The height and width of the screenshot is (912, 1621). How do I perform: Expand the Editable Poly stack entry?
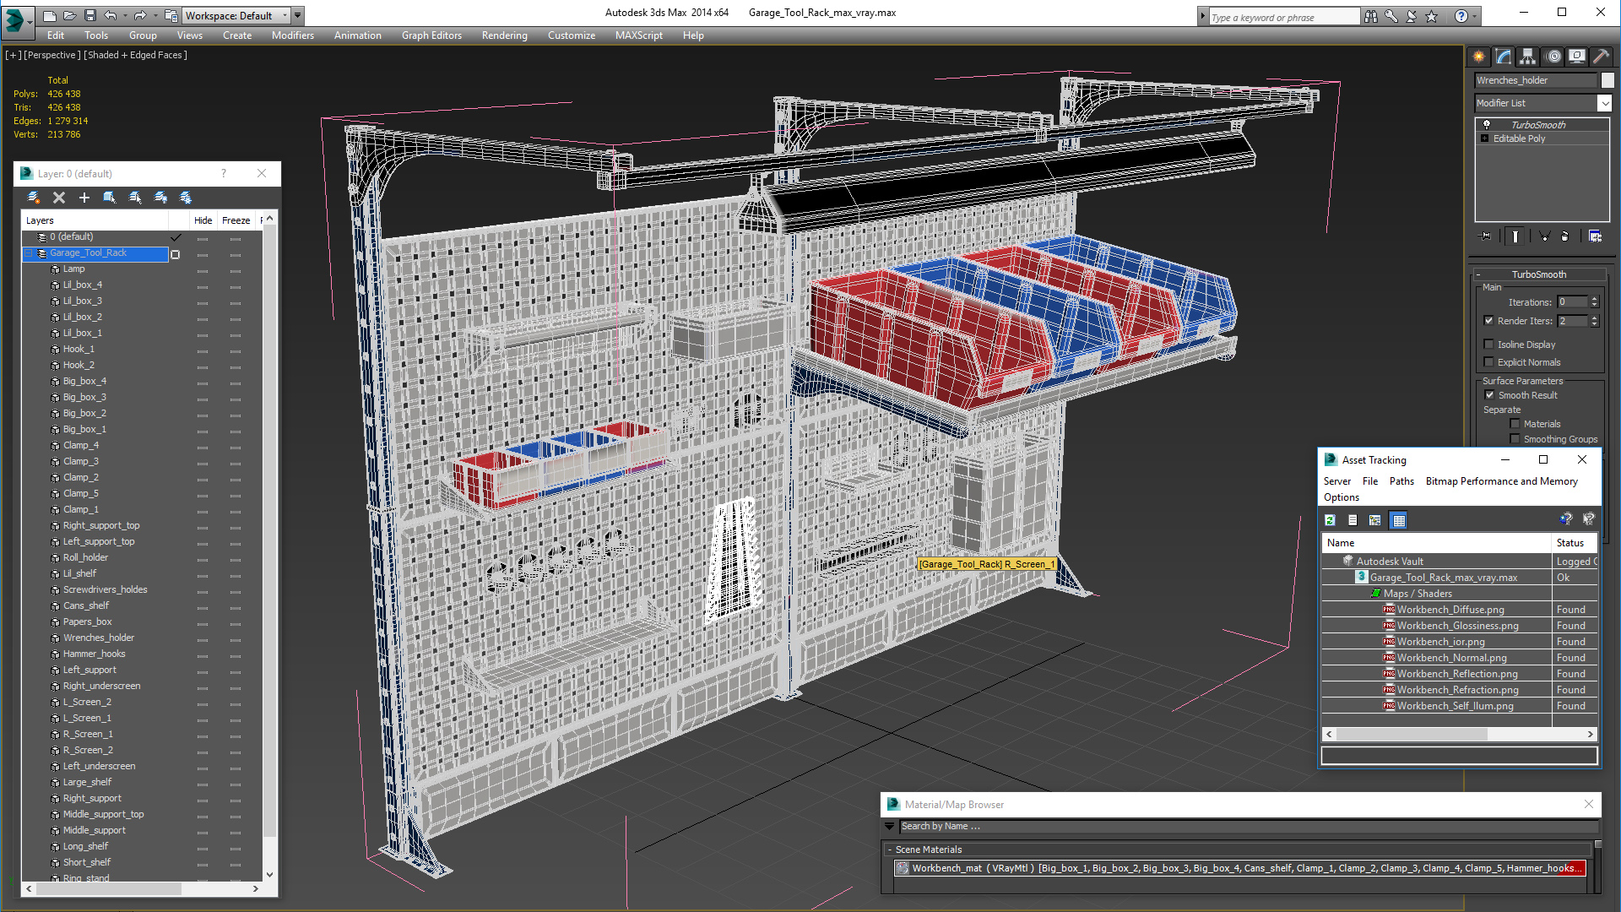coord(1485,138)
